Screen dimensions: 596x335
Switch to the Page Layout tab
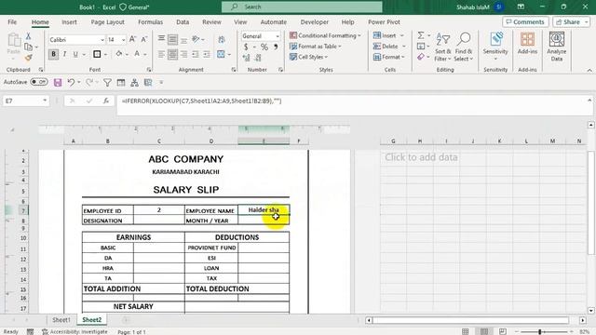click(108, 22)
